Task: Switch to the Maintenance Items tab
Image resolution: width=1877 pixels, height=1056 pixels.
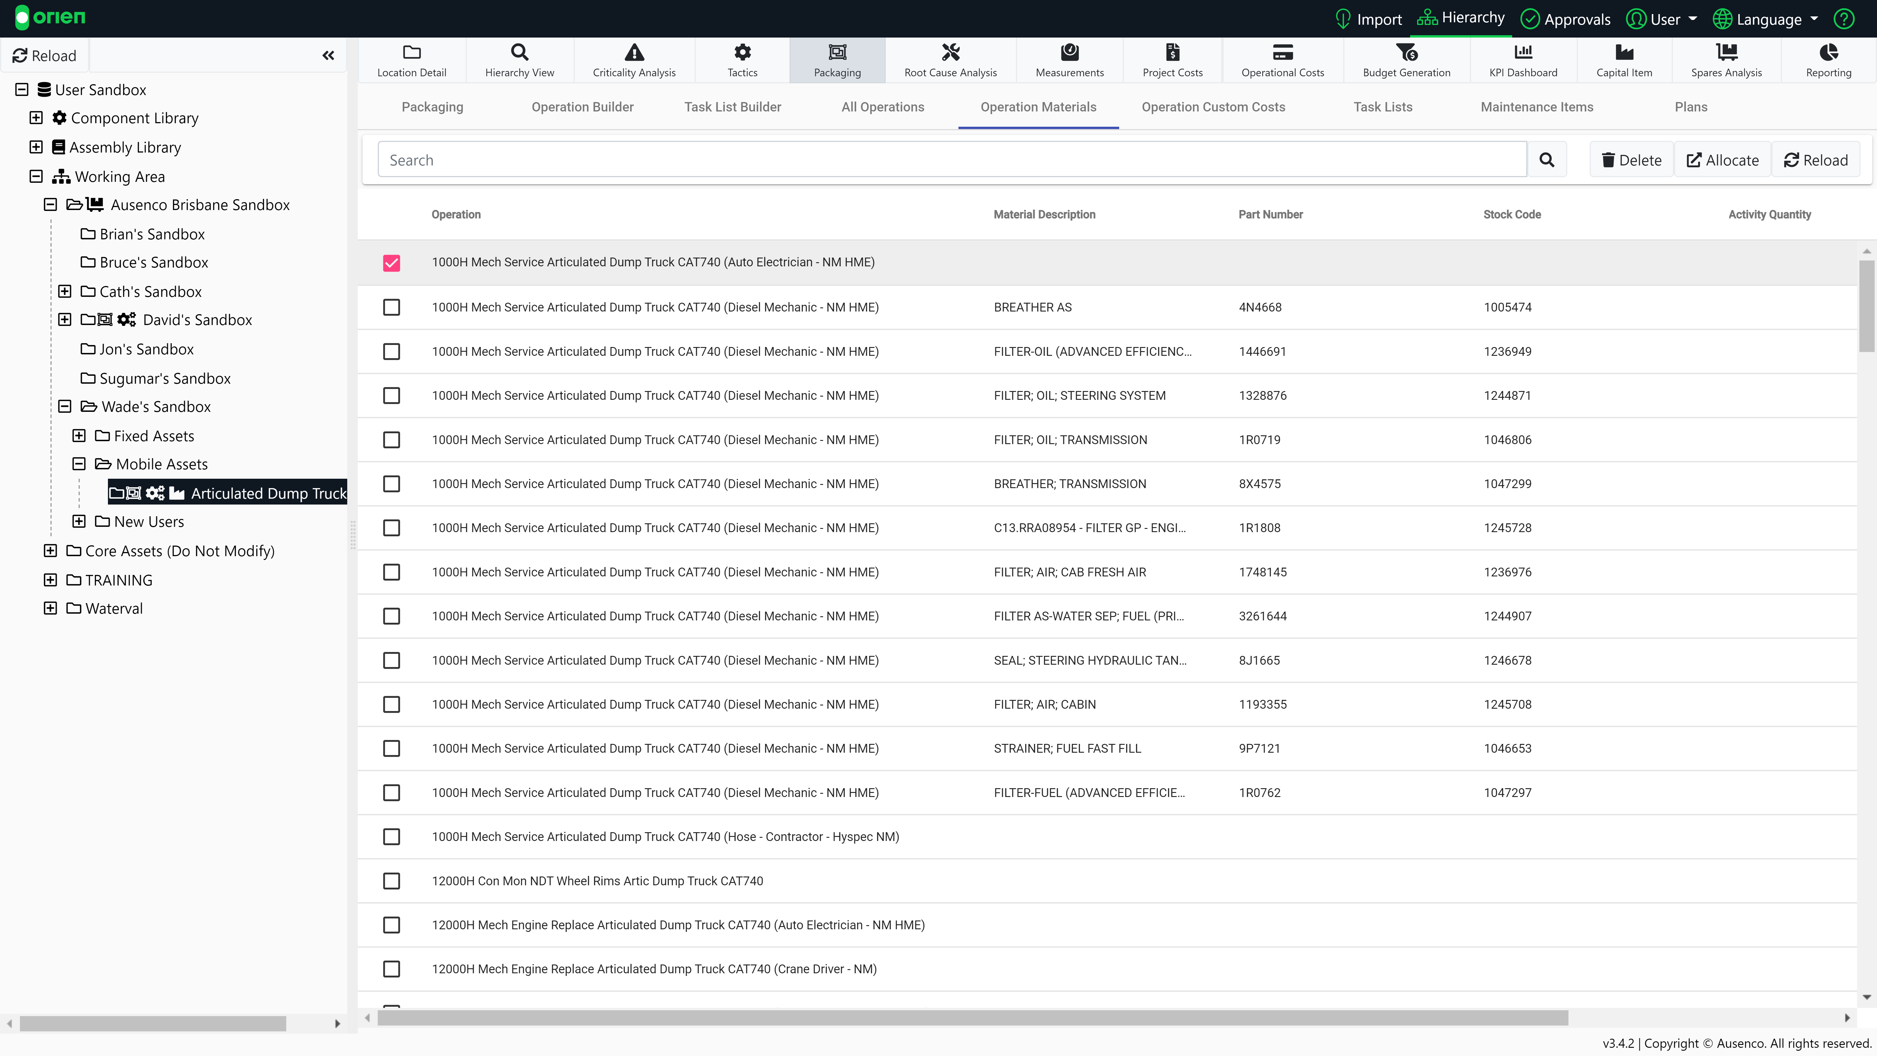Action: coord(1537,107)
